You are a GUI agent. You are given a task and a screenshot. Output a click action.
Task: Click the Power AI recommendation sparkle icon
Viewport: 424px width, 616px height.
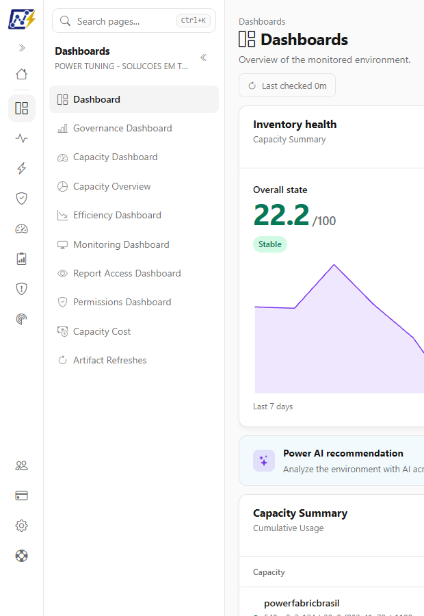coord(264,461)
